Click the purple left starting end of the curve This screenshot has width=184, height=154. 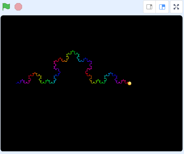tap(18, 82)
